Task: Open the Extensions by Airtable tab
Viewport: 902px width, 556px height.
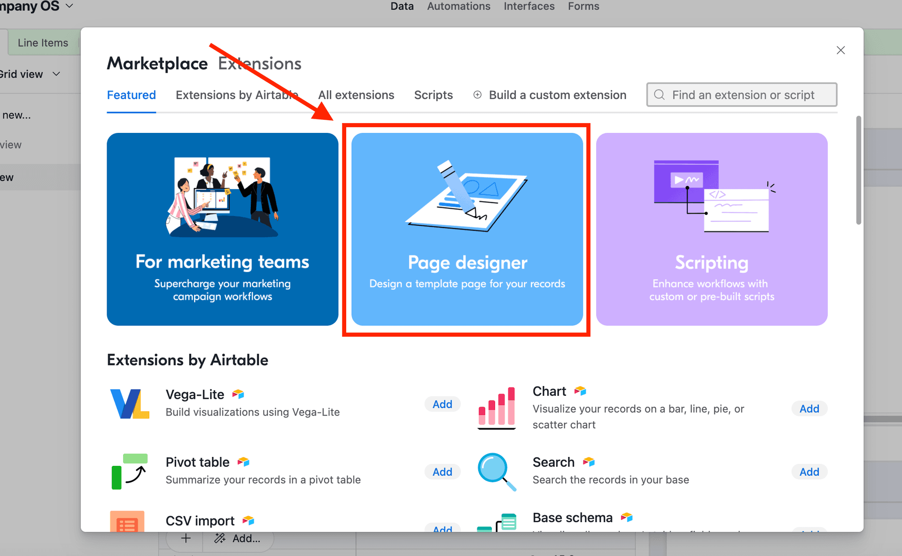Action: [236, 94]
